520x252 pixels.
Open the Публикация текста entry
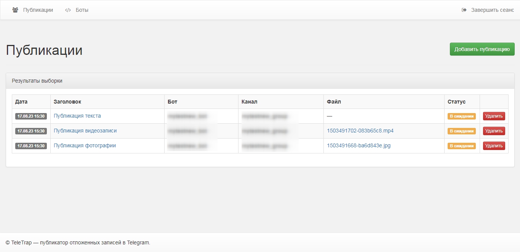click(x=77, y=116)
